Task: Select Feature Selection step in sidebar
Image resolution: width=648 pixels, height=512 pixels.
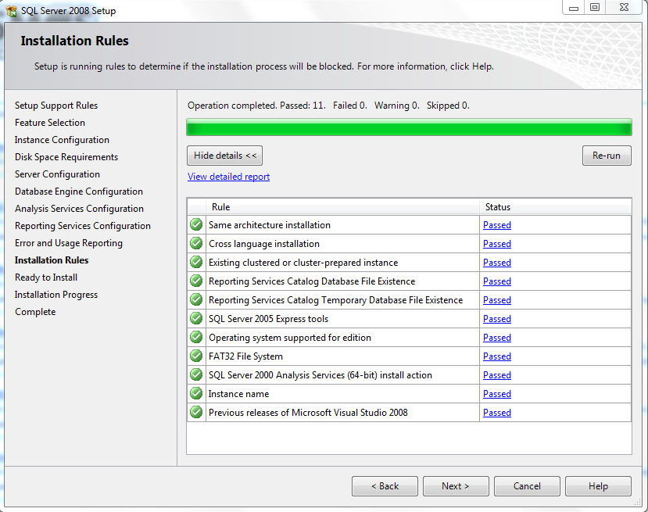Action: tap(50, 123)
